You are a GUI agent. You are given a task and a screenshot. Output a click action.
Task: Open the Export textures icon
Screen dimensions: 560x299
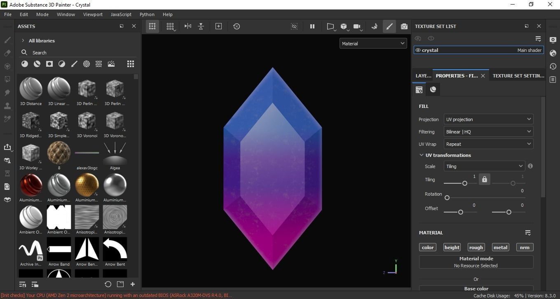point(7,147)
